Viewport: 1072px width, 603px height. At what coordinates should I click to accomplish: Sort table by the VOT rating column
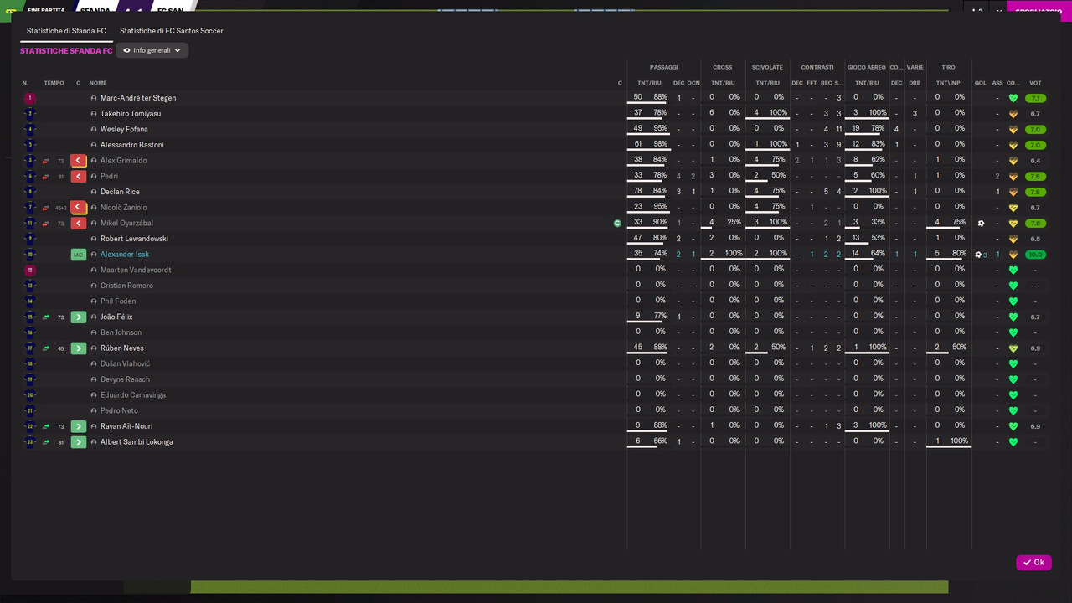pyautogui.click(x=1035, y=83)
